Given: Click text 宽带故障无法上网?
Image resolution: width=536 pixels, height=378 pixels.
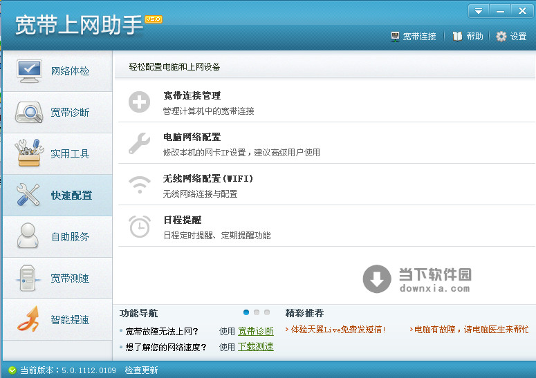Looking at the screenshot, I should pos(162,332).
